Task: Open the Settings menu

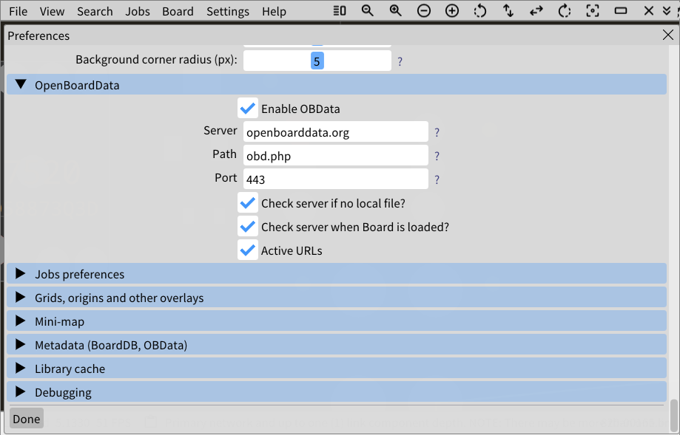Action: point(227,11)
